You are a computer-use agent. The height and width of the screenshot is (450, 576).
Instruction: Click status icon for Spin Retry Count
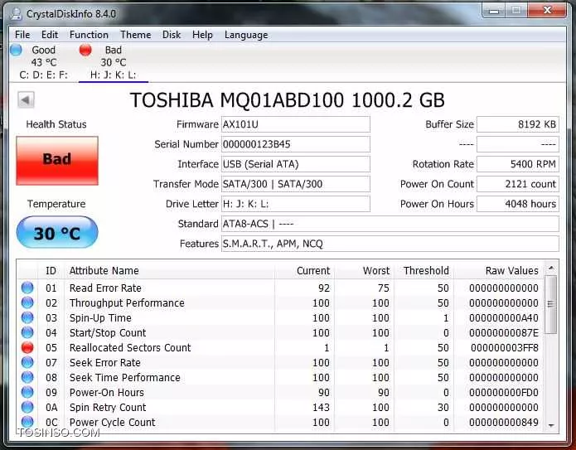pos(27,407)
